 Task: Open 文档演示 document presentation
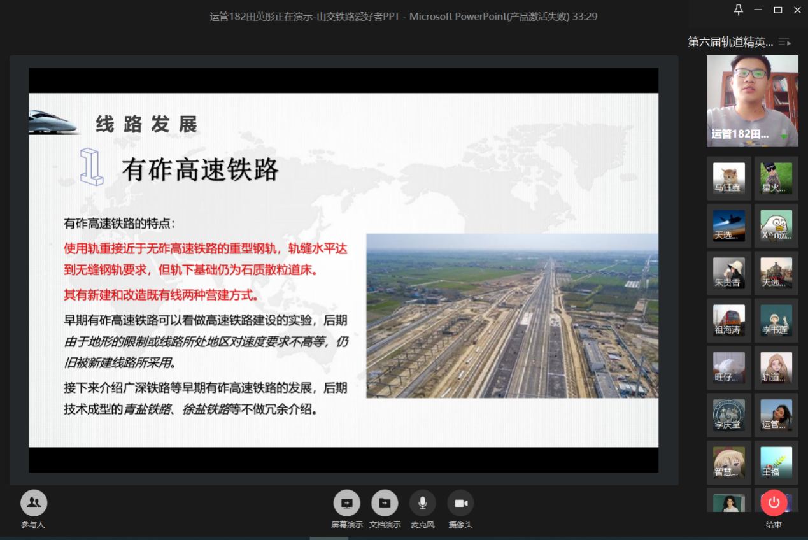tap(385, 503)
